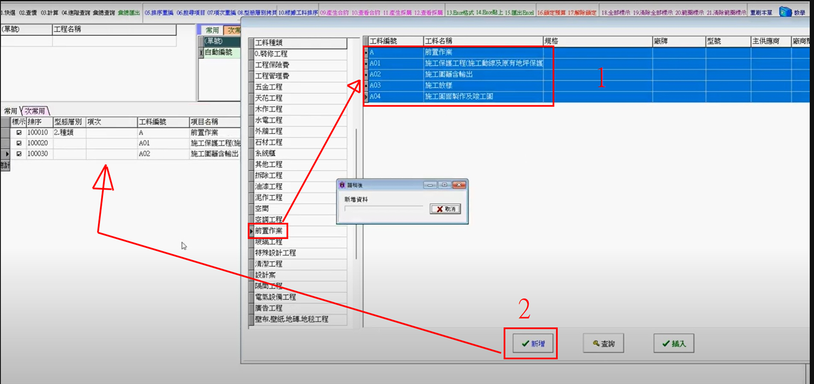This screenshot has height=384, width=814.
Task: Toggle the 標示 checkbox for row 100030
Action: tap(19, 154)
